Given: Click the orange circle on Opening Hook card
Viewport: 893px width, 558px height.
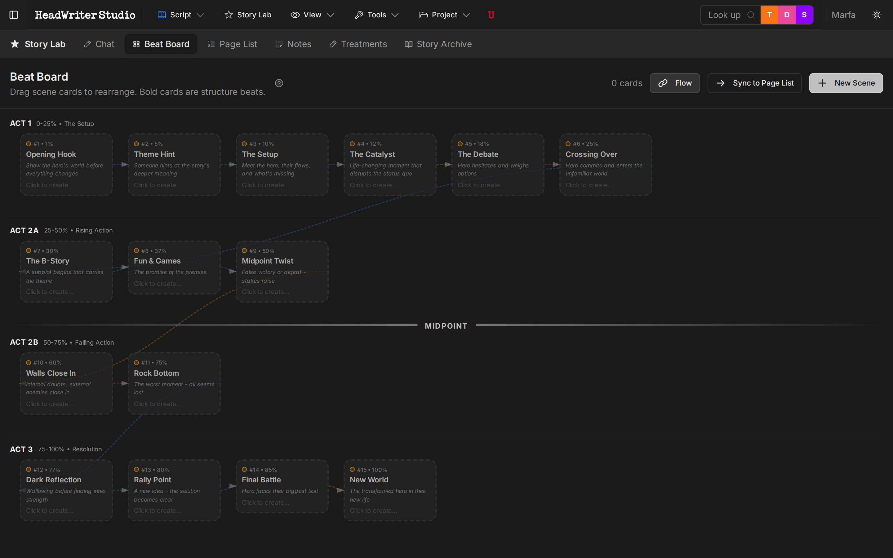Looking at the screenshot, I should click(x=29, y=144).
